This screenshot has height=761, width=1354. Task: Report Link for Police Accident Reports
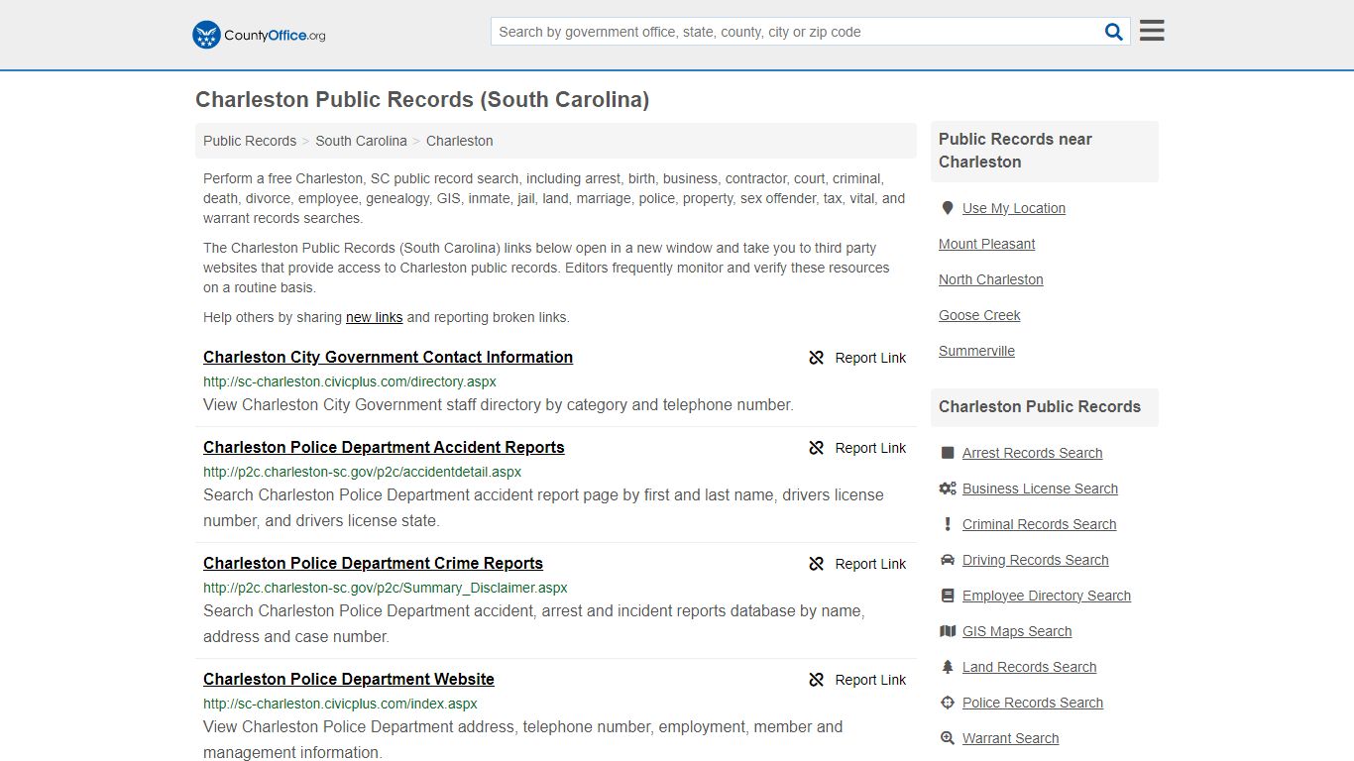click(870, 448)
